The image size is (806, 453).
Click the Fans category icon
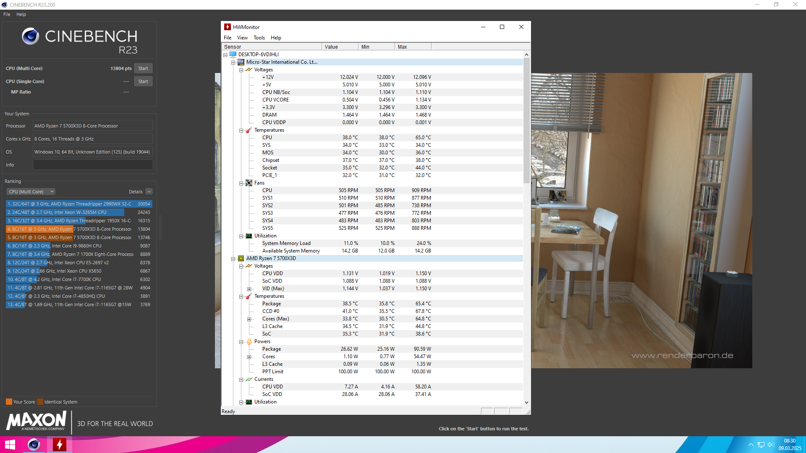pos(249,183)
